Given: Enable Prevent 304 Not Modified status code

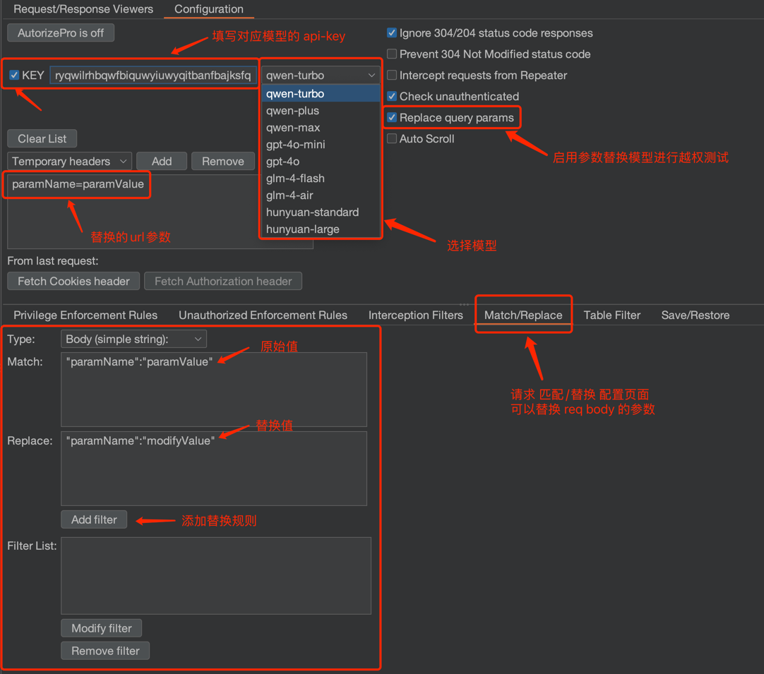Looking at the screenshot, I should click(x=392, y=54).
